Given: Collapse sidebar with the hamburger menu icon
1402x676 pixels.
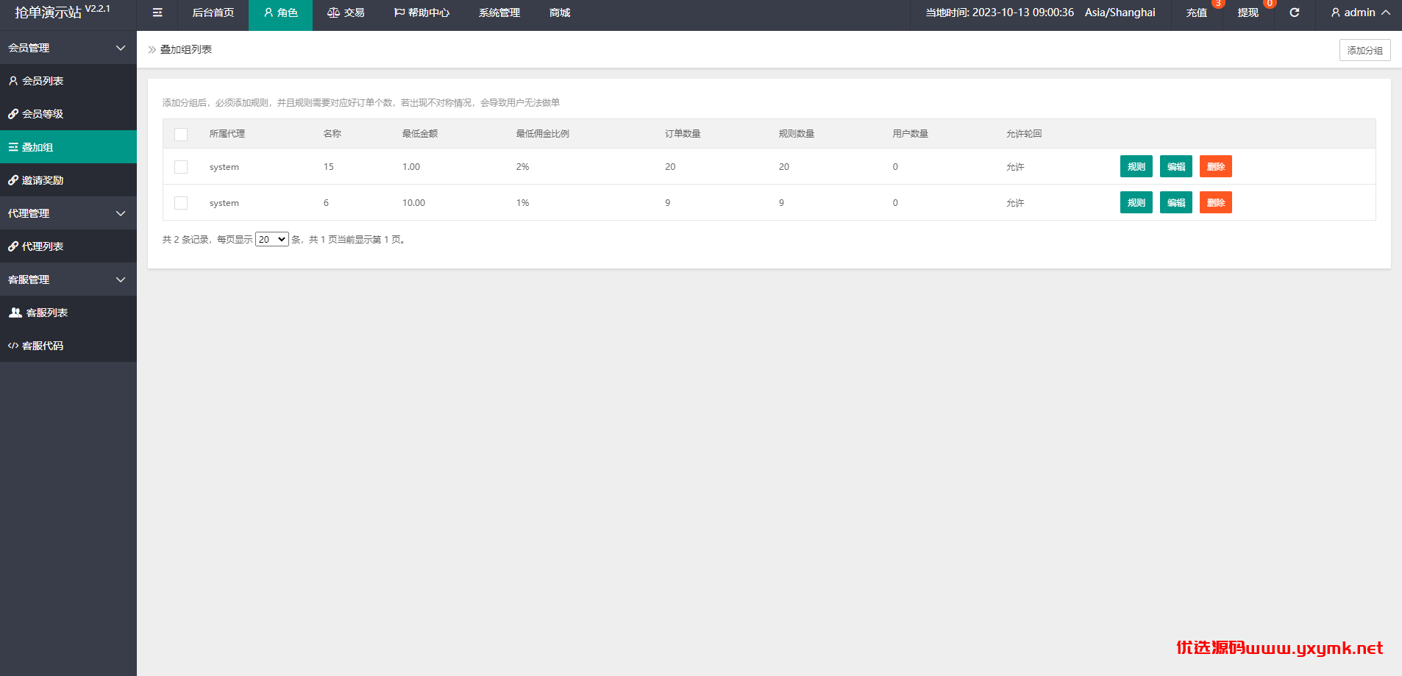Looking at the screenshot, I should pyautogui.click(x=157, y=13).
